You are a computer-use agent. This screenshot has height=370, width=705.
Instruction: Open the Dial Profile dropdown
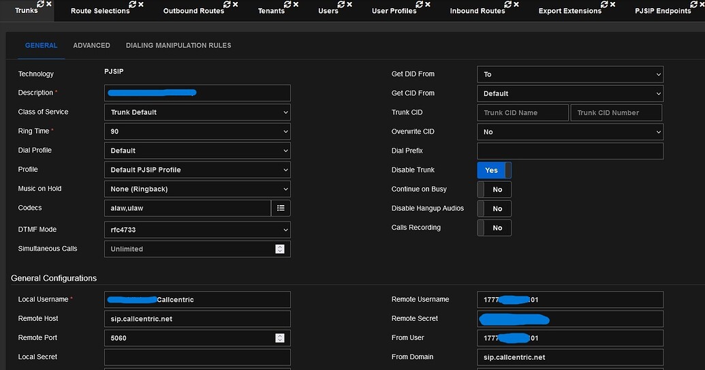[x=198, y=151]
